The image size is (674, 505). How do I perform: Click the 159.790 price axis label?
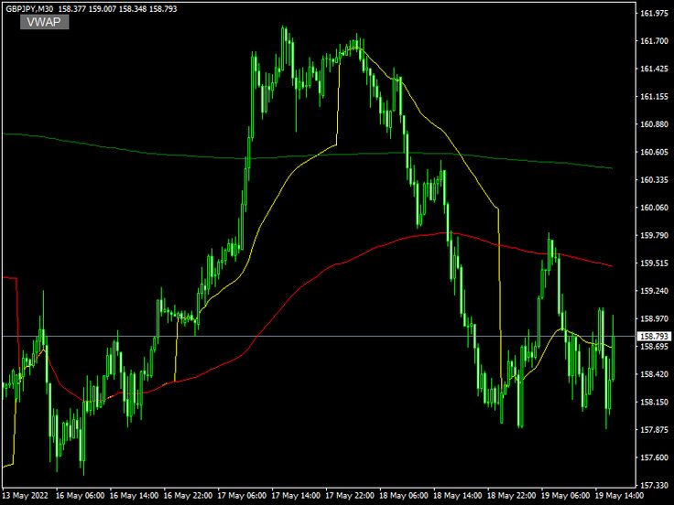pos(654,235)
